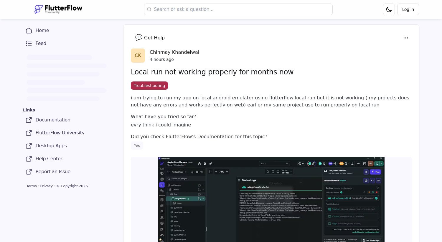Open the FlutterFlow University link
The height and width of the screenshot is (242, 442).
point(60,133)
